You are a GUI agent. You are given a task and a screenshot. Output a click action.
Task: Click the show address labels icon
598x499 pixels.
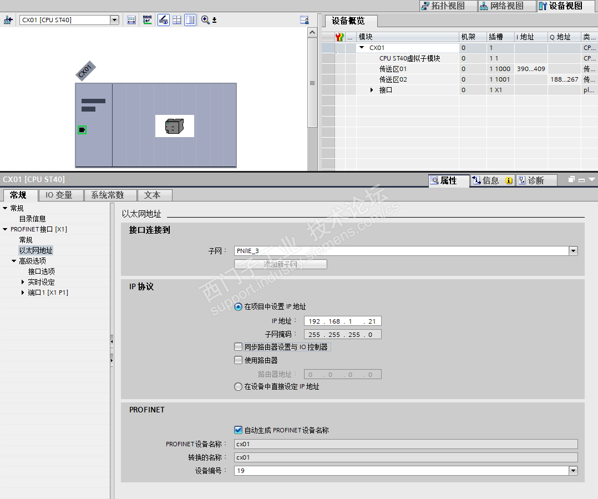click(131, 20)
